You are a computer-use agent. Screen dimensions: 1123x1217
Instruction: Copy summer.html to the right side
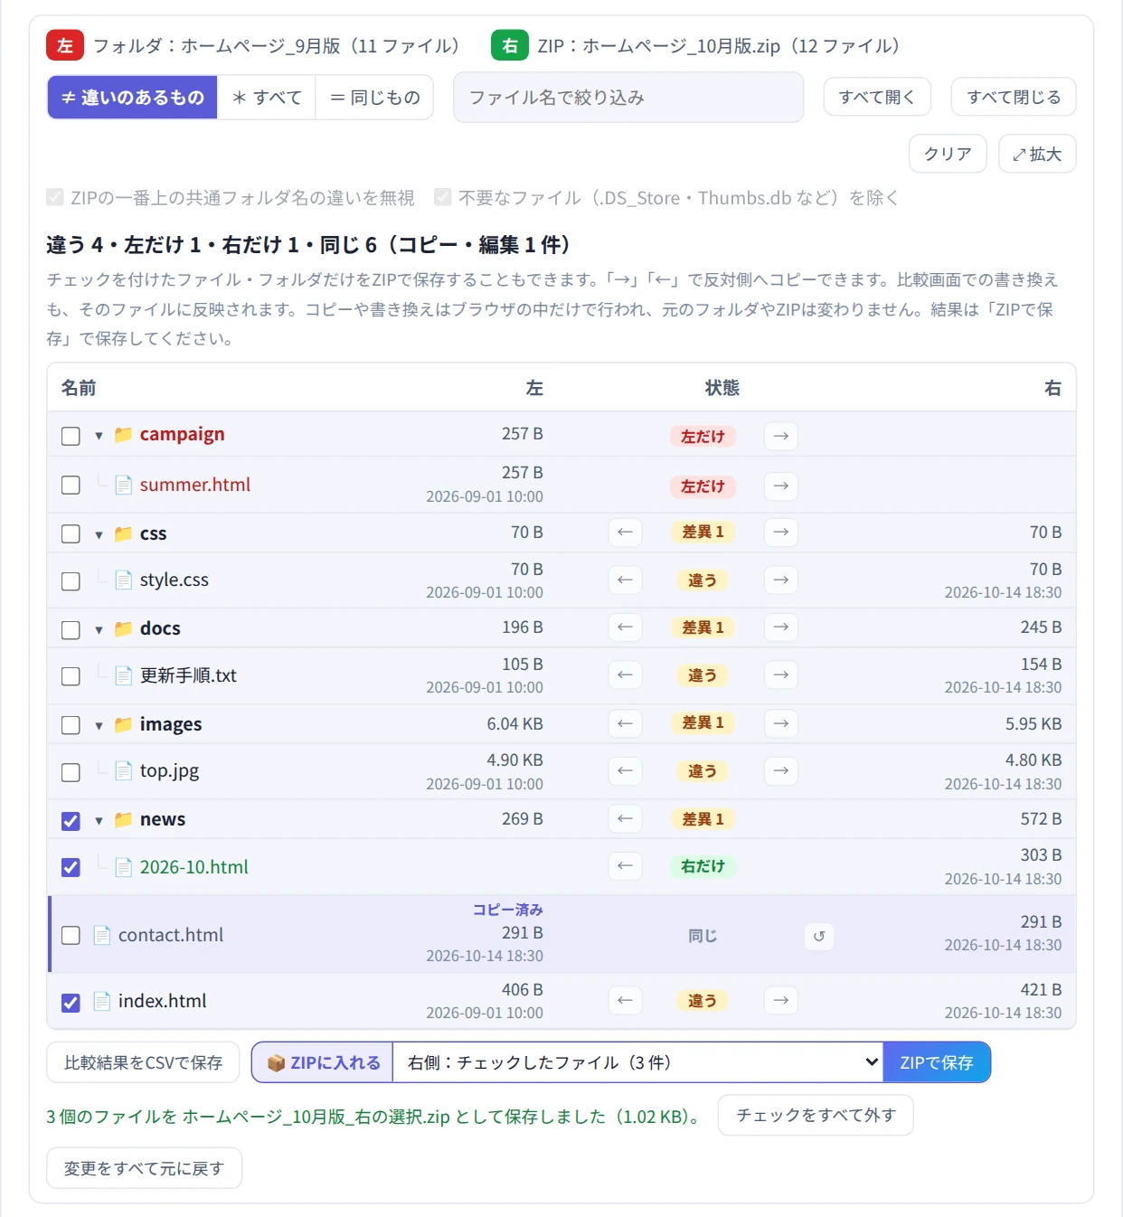(781, 486)
